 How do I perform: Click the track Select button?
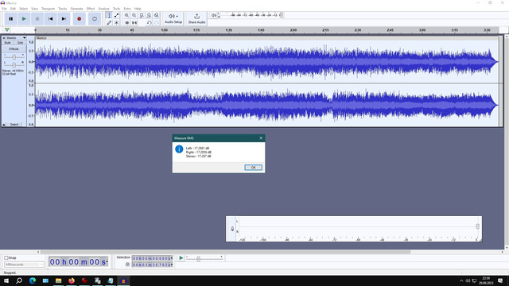click(14, 125)
